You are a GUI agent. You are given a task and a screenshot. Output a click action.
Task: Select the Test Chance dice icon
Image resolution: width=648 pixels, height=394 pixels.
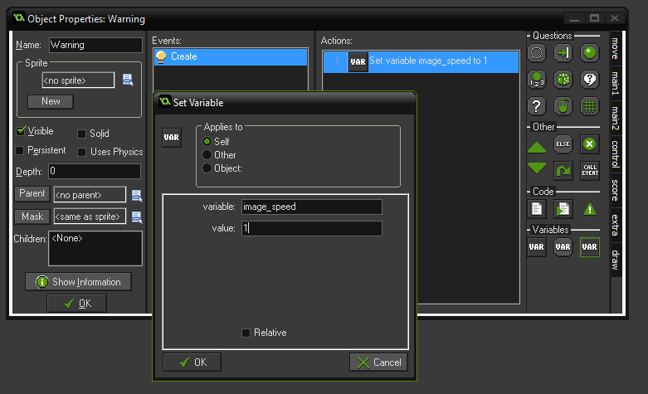(563, 80)
